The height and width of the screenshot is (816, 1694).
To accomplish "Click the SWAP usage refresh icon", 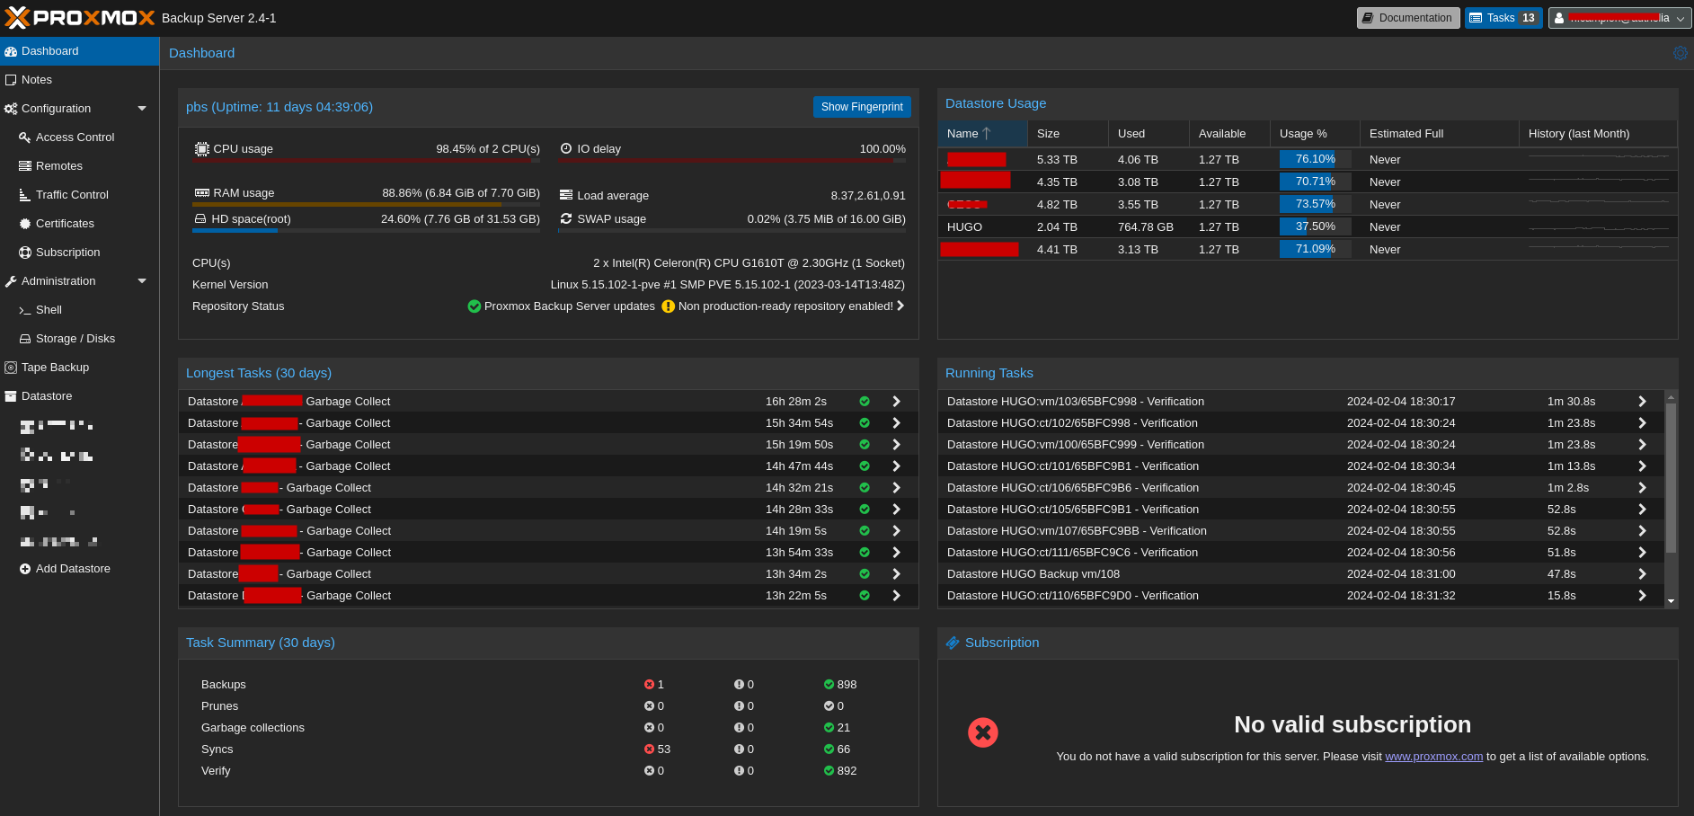I will tap(566, 218).
